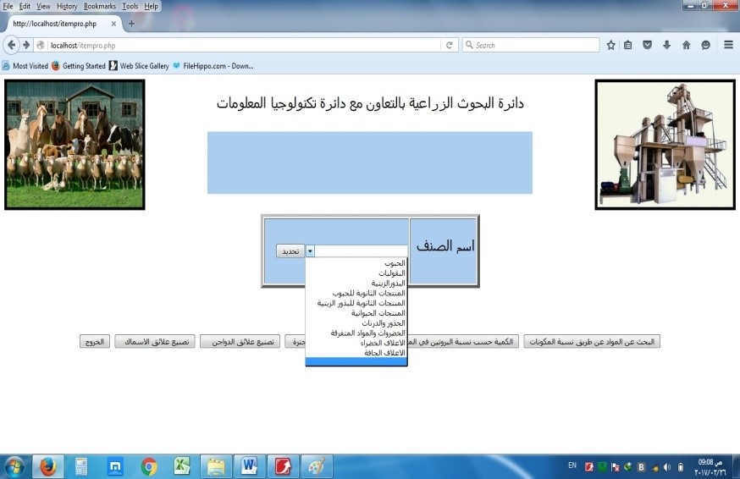Viewport: 740px width, 479px height.
Task: Click the تحديد button
Action: [x=290, y=251]
